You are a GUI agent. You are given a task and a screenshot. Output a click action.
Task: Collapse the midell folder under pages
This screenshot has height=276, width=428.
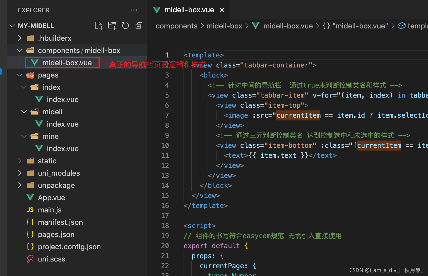[x=24, y=112]
